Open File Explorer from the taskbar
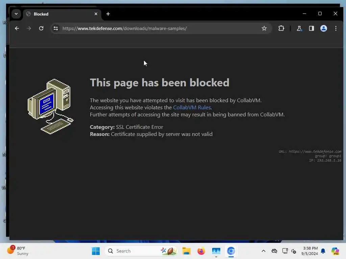Screen dimensions: 346x259 [186, 251]
